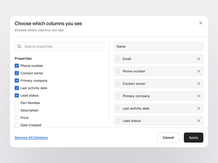Uncheck the Phone number property
This screenshot has height=163, width=218.
(17, 66)
